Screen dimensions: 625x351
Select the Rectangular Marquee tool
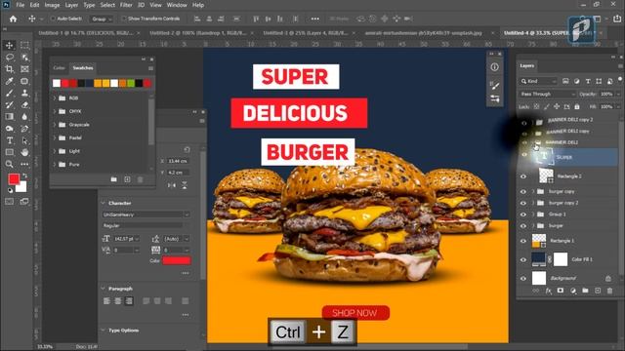24,45
